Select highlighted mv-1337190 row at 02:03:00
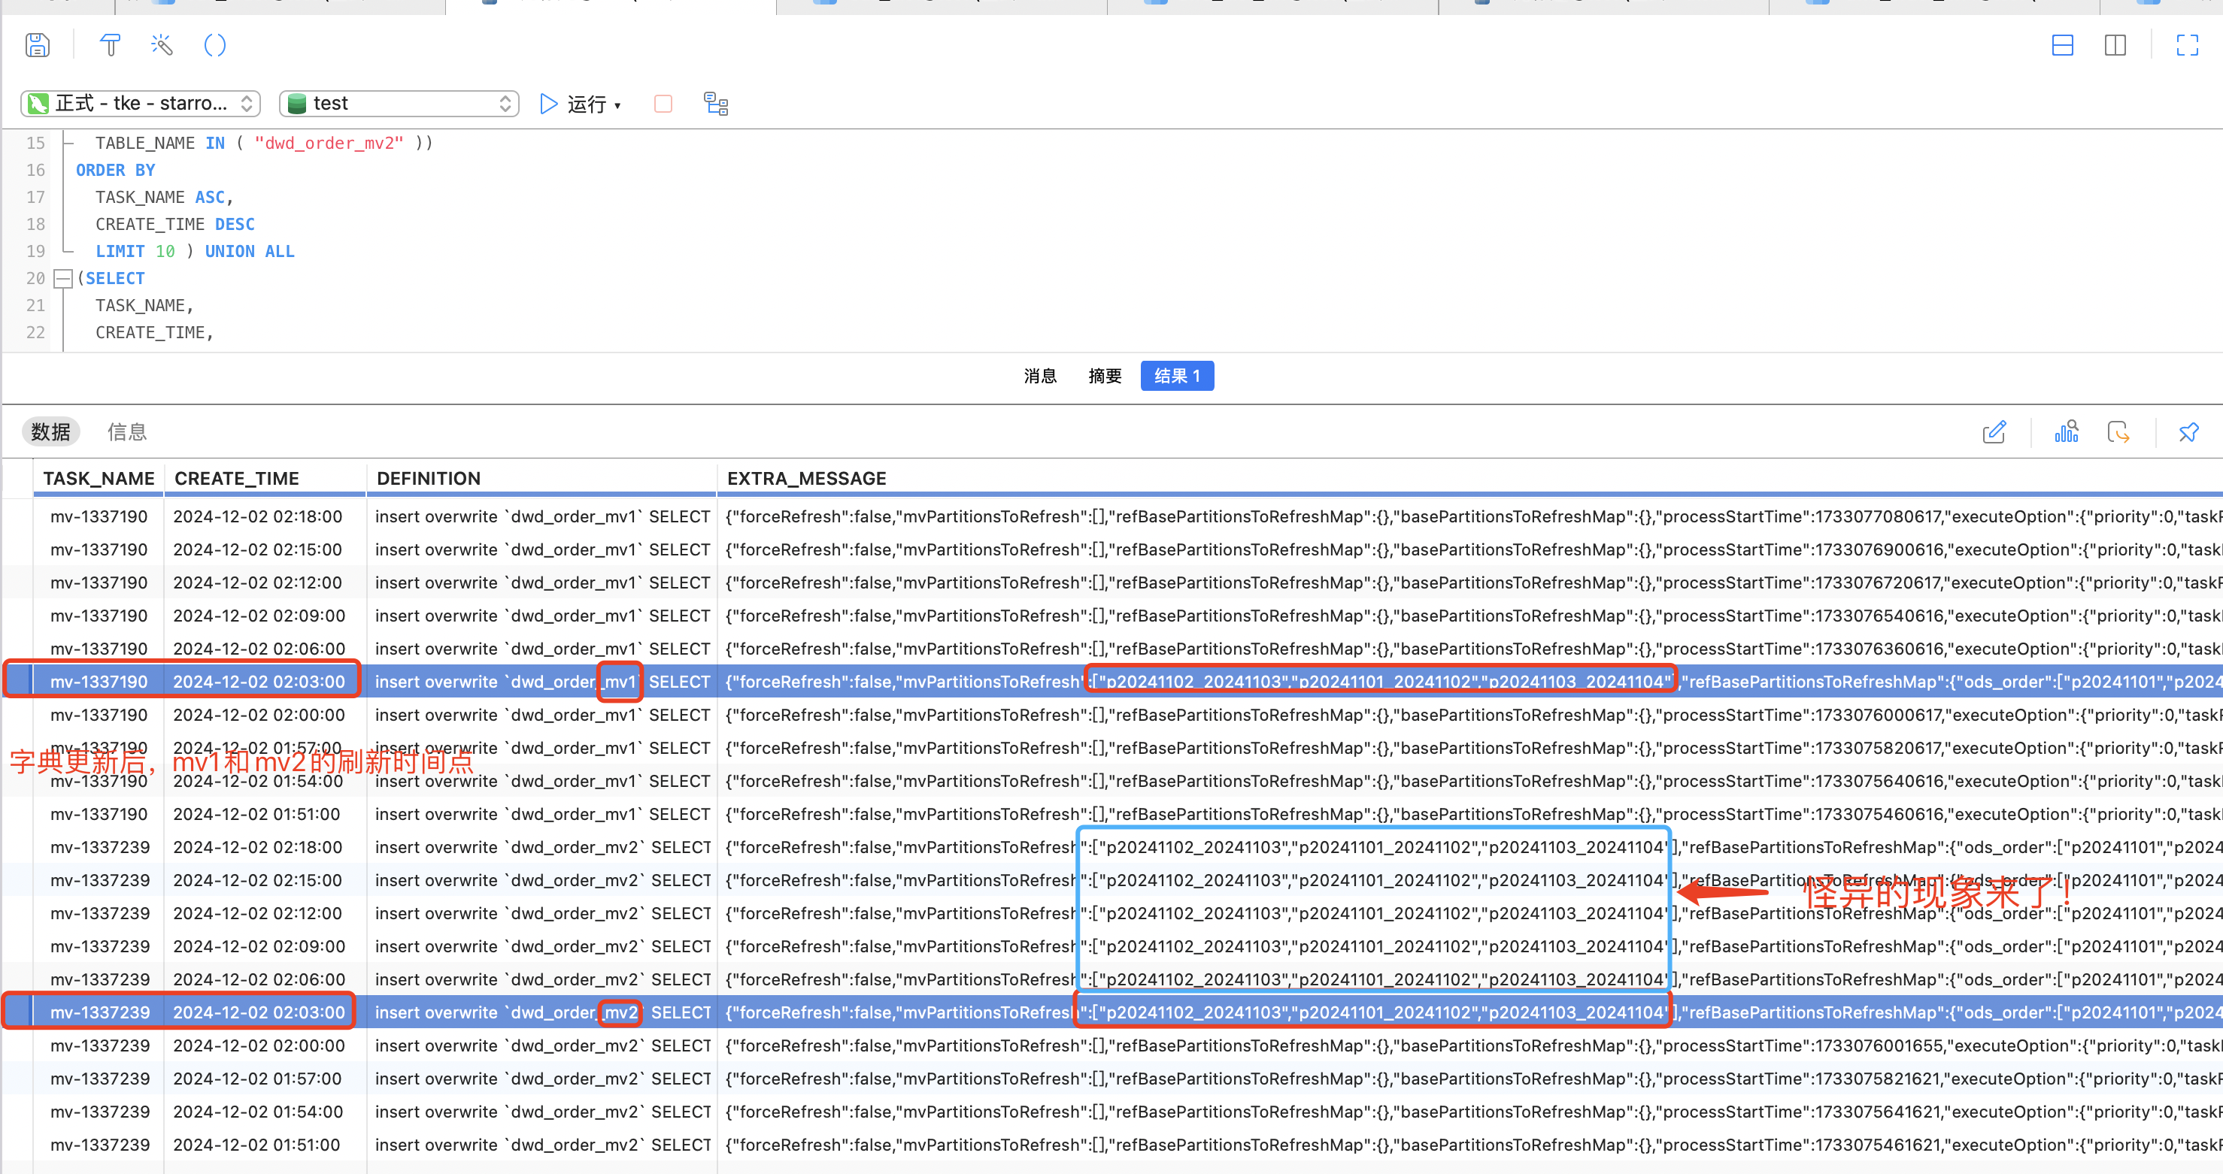 point(1111,682)
